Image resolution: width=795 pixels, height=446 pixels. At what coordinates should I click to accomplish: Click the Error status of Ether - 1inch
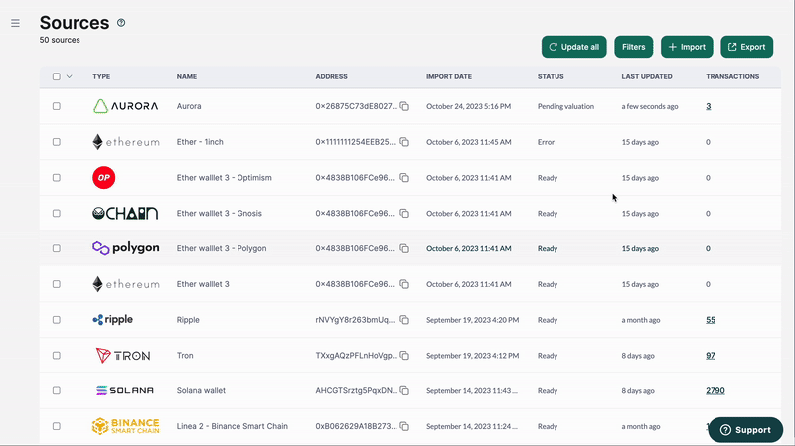(x=546, y=142)
